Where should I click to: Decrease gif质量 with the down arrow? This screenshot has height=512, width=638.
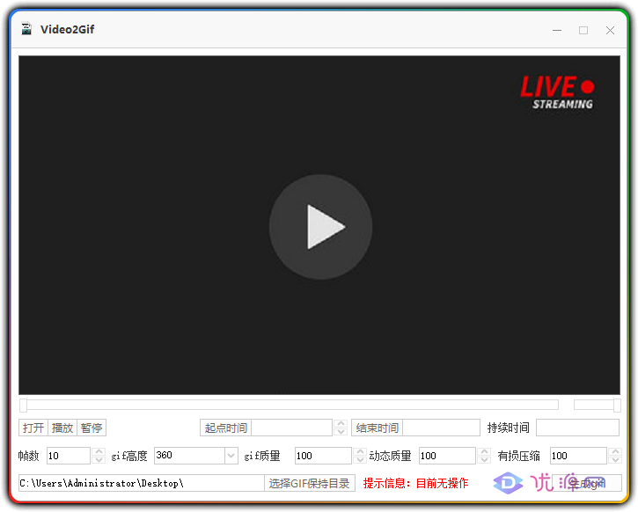coord(360,460)
